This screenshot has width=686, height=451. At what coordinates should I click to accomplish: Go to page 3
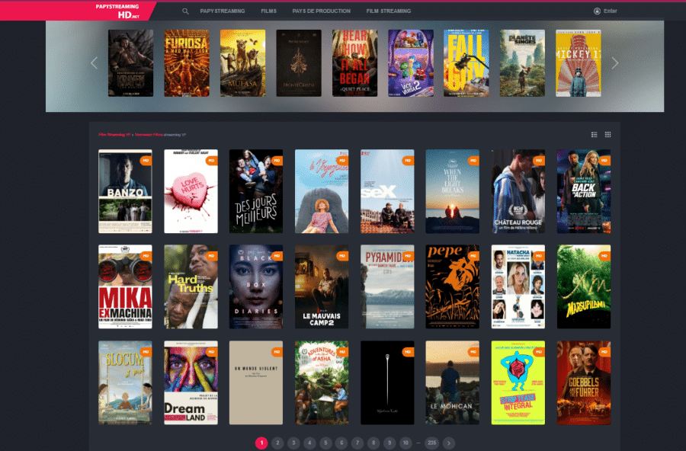pyautogui.click(x=293, y=443)
